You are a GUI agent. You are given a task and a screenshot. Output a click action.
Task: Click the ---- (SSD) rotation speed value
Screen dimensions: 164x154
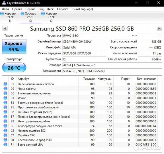pos(150,47)
